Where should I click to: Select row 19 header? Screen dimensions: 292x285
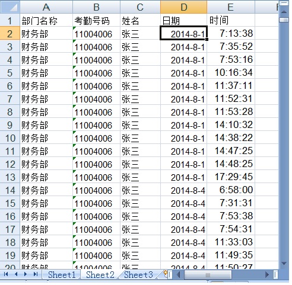tap(10, 255)
